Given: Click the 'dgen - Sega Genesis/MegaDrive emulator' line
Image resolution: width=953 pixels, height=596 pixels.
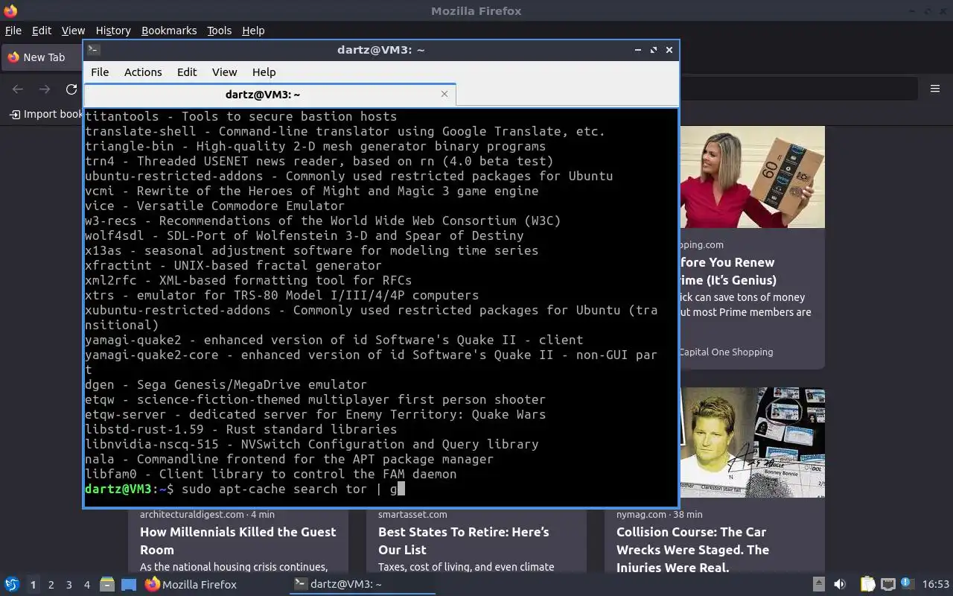Looking at the screenshot, I should pyautogui.click(x=226, y=384).
